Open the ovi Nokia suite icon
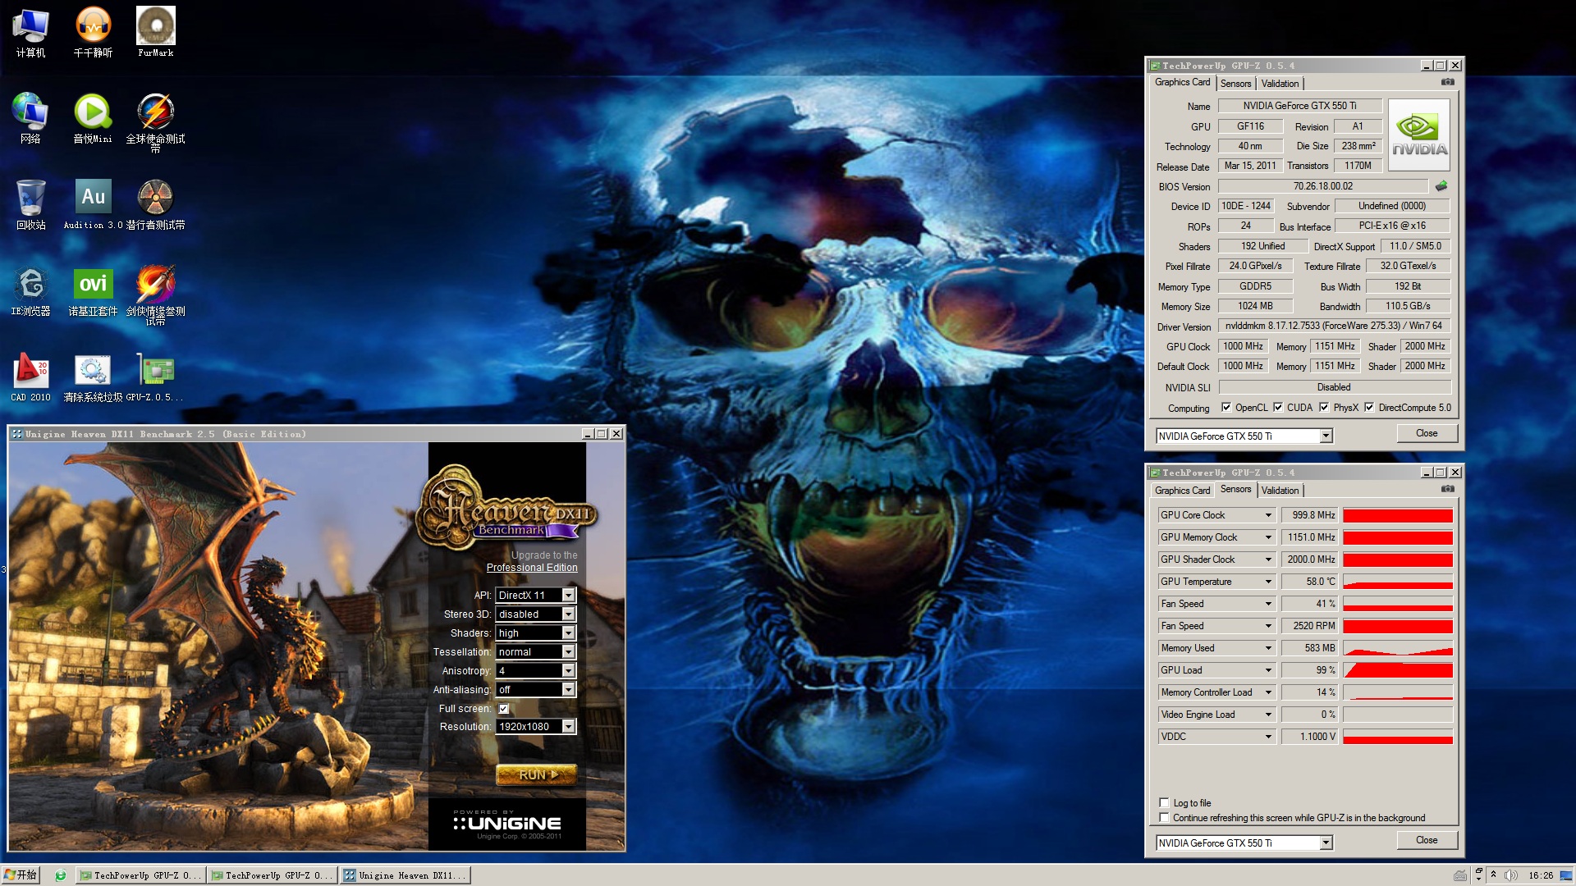1576x886 pixels. point(93,285)
